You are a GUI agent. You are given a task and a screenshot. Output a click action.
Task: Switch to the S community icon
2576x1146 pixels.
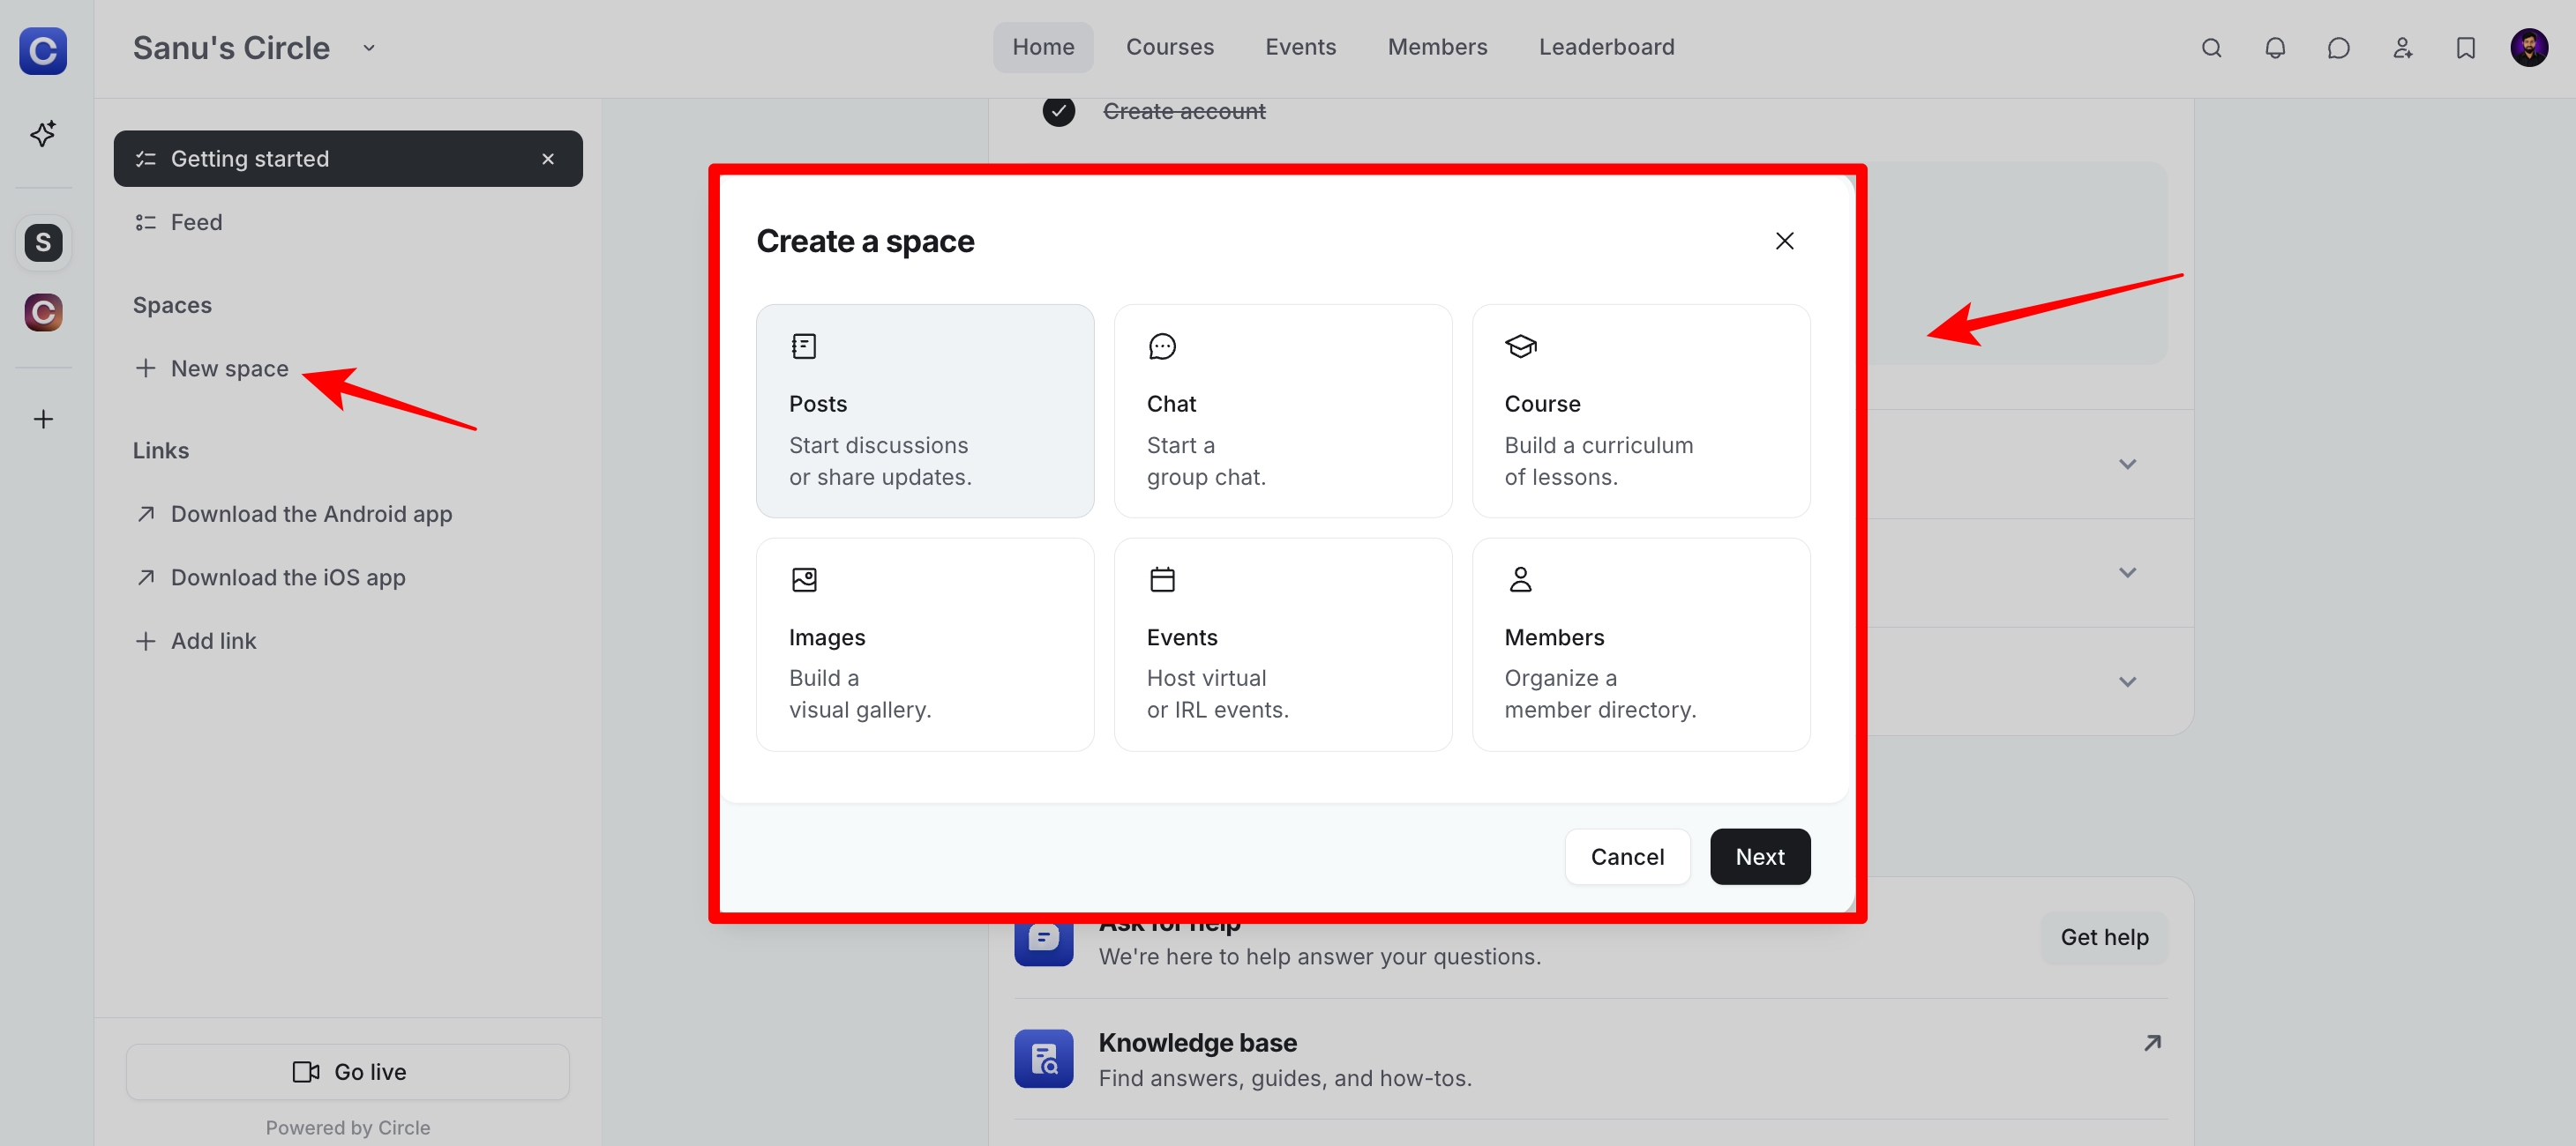point(43,242)
